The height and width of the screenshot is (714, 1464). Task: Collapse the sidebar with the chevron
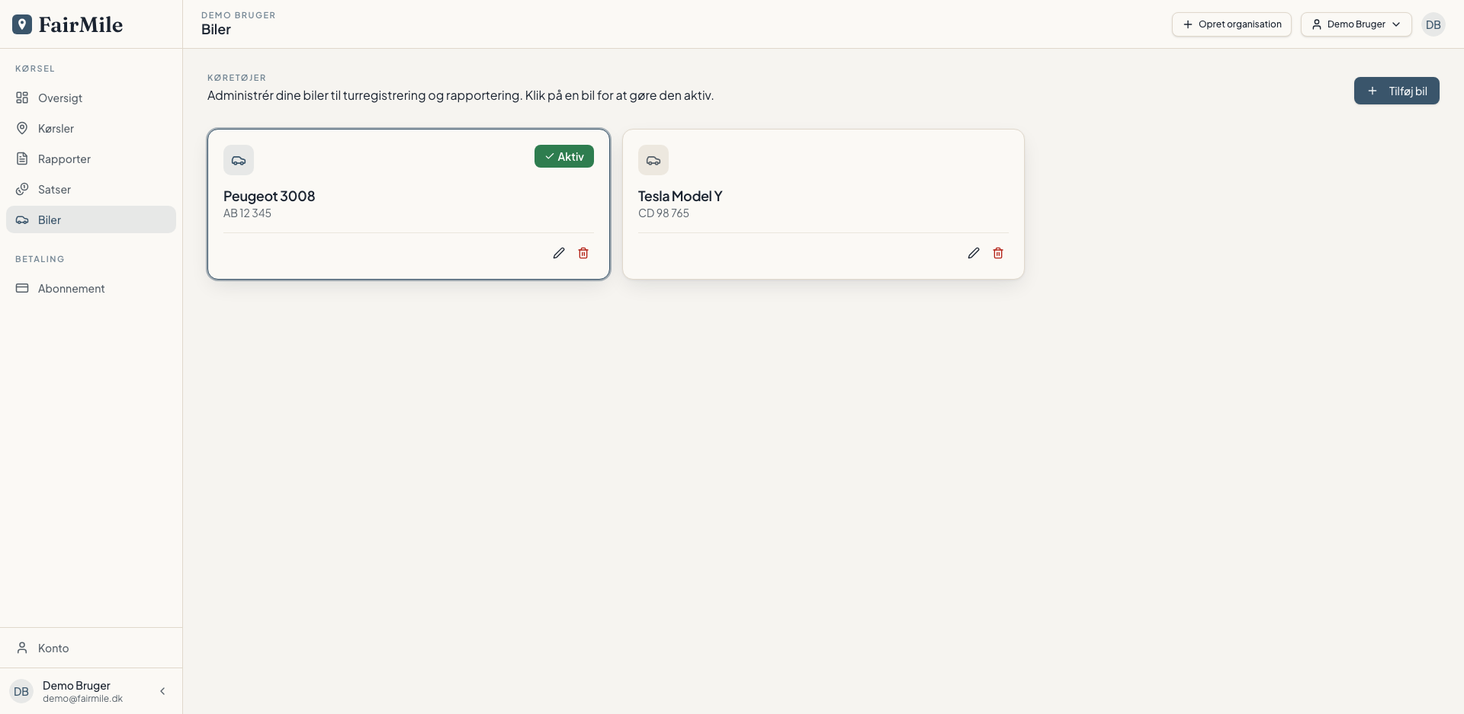point(162,691)
